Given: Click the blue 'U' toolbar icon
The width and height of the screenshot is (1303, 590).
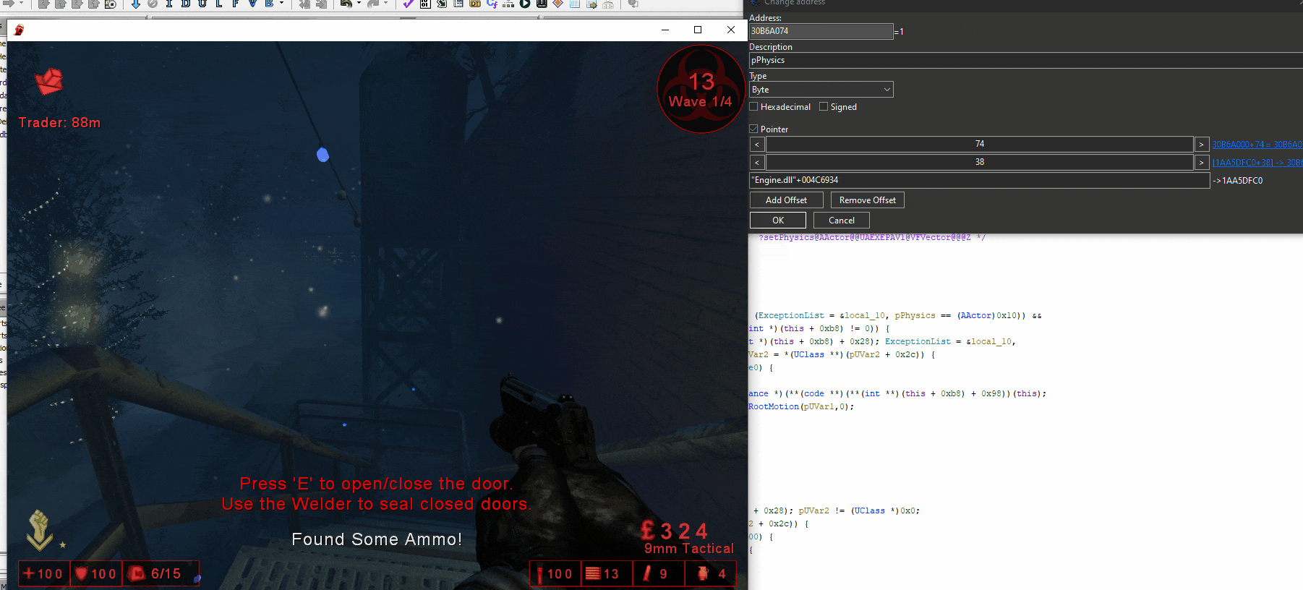Looking at the screenshot, I should click(x=202, y=4).
